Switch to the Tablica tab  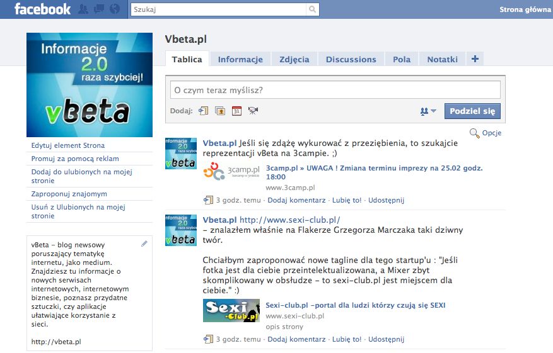[187, 59]
